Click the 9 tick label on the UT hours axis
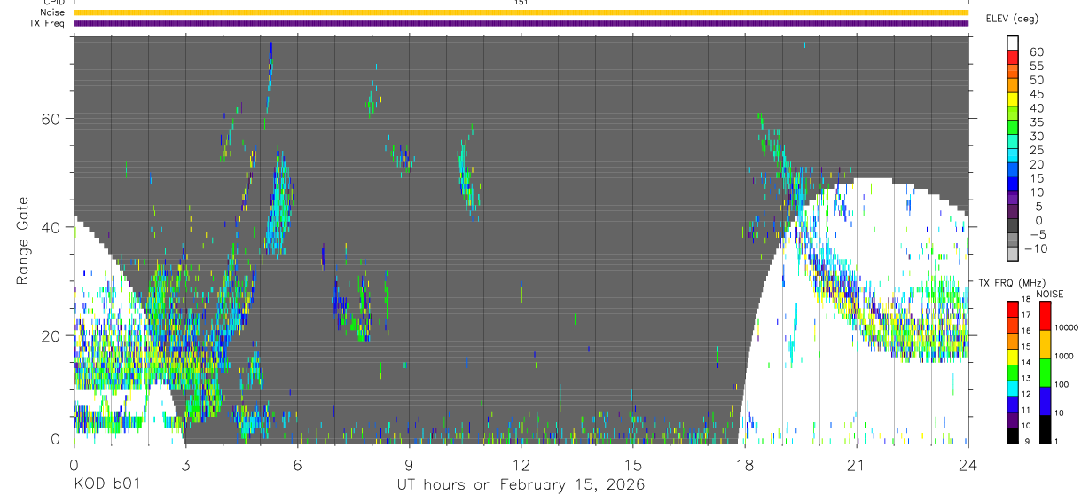The image size is (1089, 503). click(x=410, y=464)
